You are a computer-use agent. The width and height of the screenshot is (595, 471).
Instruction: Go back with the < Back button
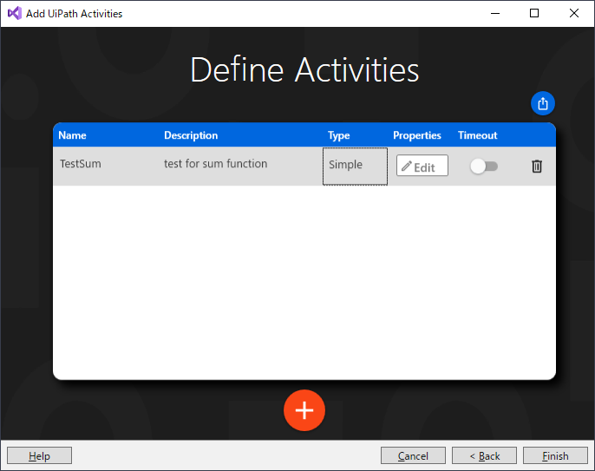(484, 455)
